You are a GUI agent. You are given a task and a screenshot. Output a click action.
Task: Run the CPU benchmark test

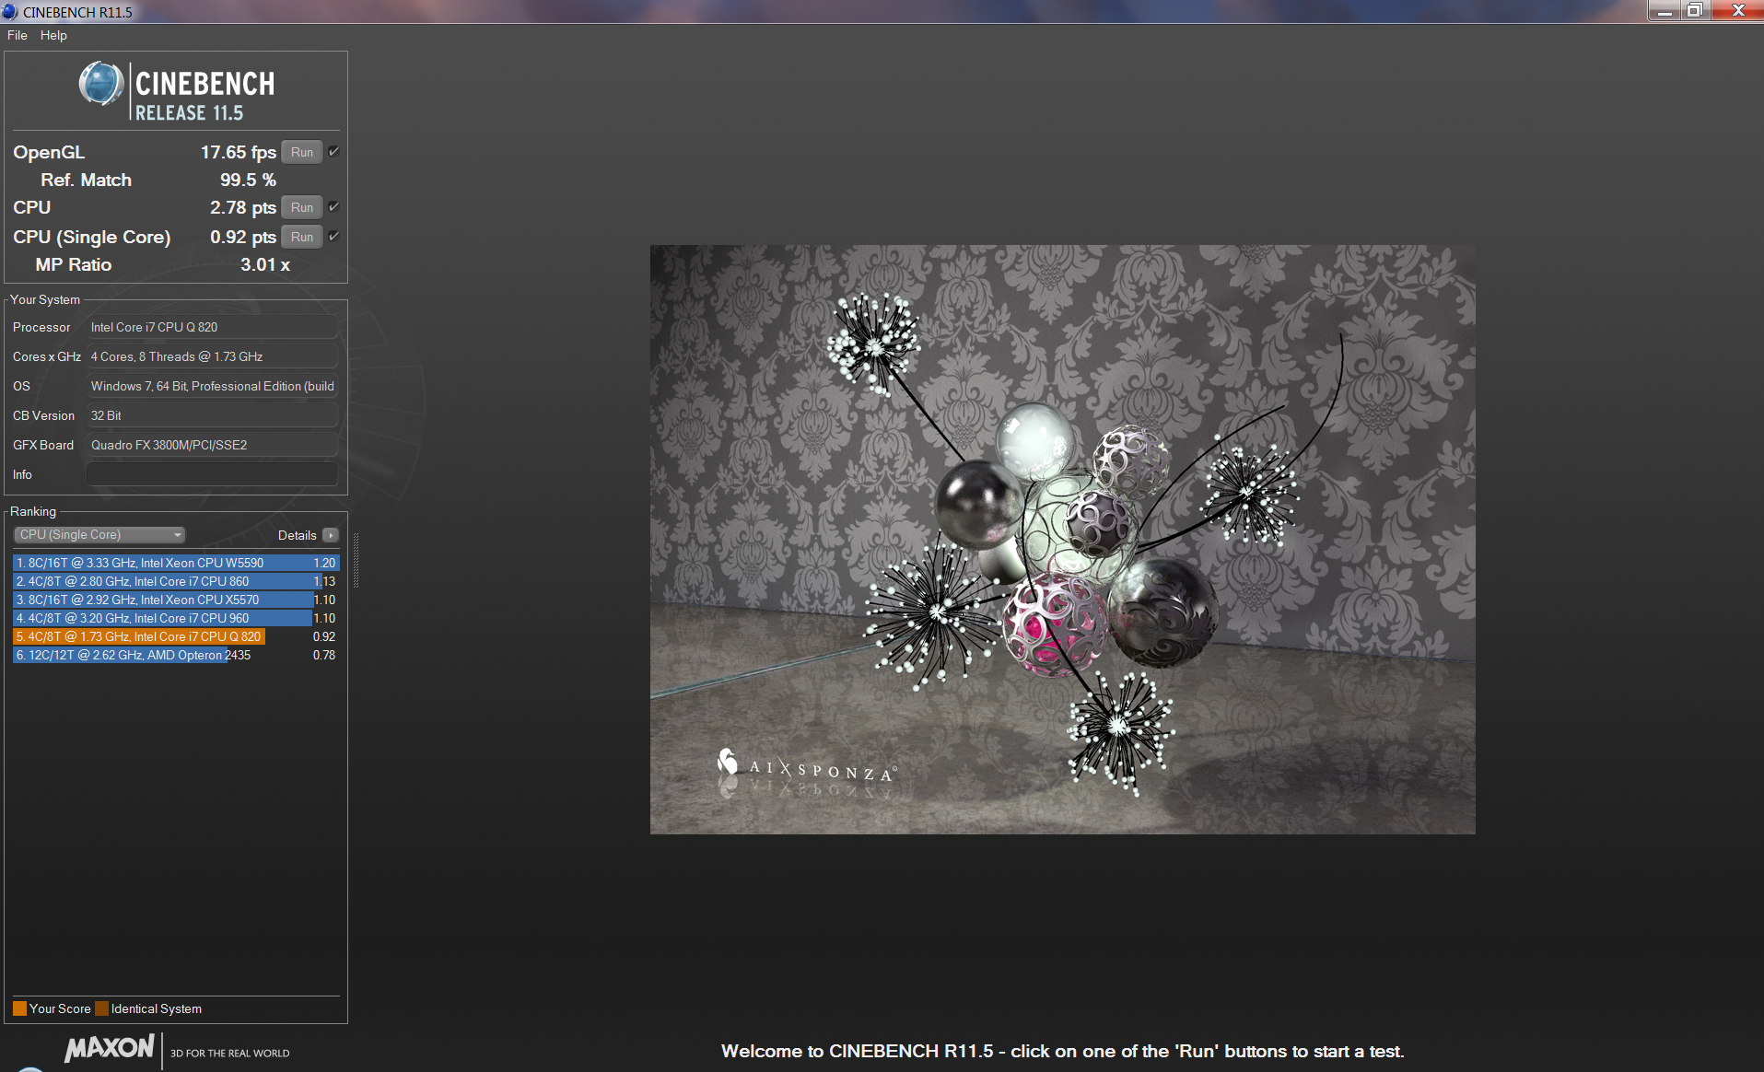(x=302, y=207)
